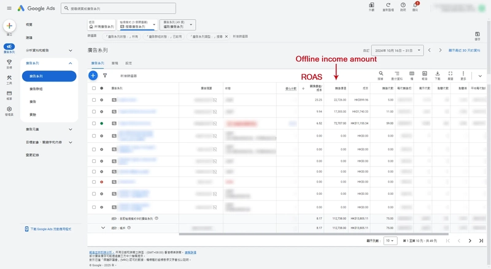Click the blue plus new campaign button
Viewport: 491px width, 269px height.
(x=93, y=75)
